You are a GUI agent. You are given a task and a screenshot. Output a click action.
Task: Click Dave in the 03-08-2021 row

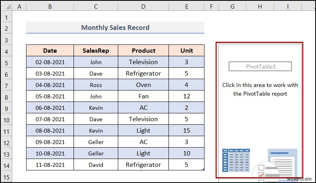(x=96, y=73)
